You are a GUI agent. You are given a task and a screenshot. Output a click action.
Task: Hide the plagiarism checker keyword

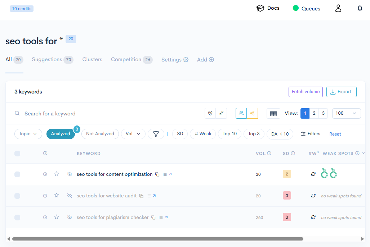click(x=70, y=217)
